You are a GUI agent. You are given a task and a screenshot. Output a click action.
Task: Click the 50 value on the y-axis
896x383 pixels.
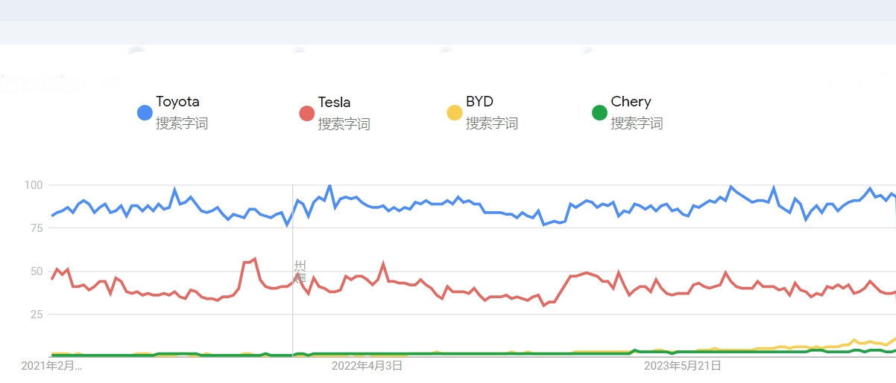tap(37, 271)
